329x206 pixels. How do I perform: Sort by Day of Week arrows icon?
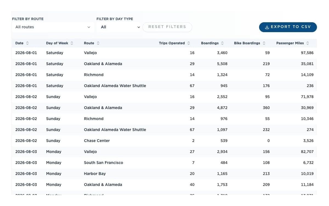click(x=72, y=43)
